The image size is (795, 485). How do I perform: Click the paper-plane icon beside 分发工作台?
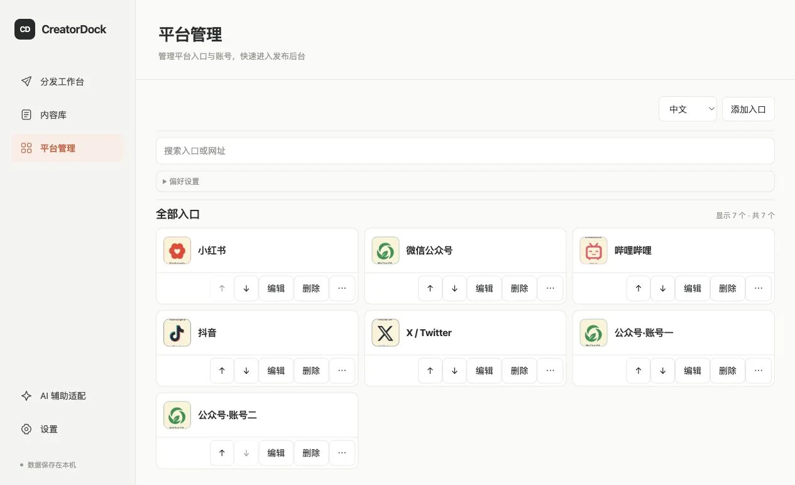tap(26, 82)
